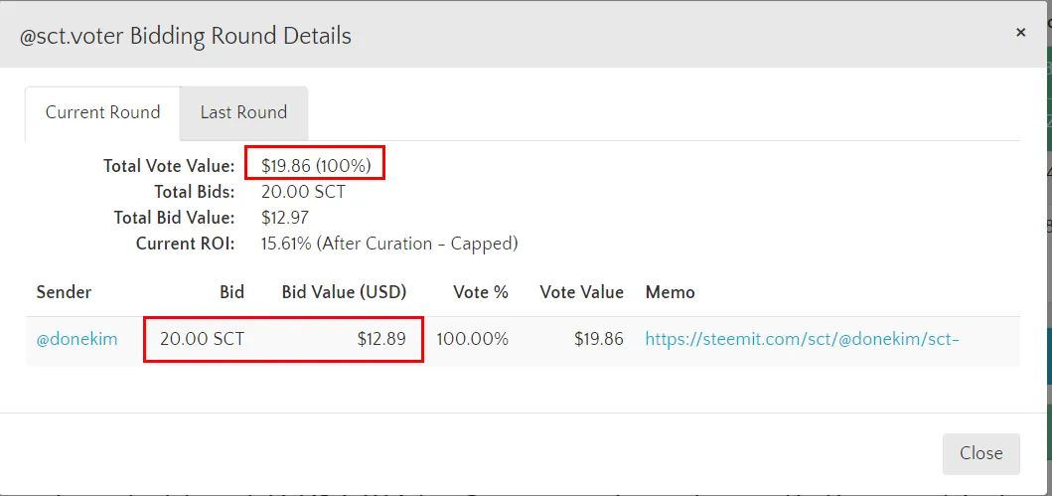Click the Sender column header
1052x496 pixels.
pyautogui.click(x=64, y=292)
